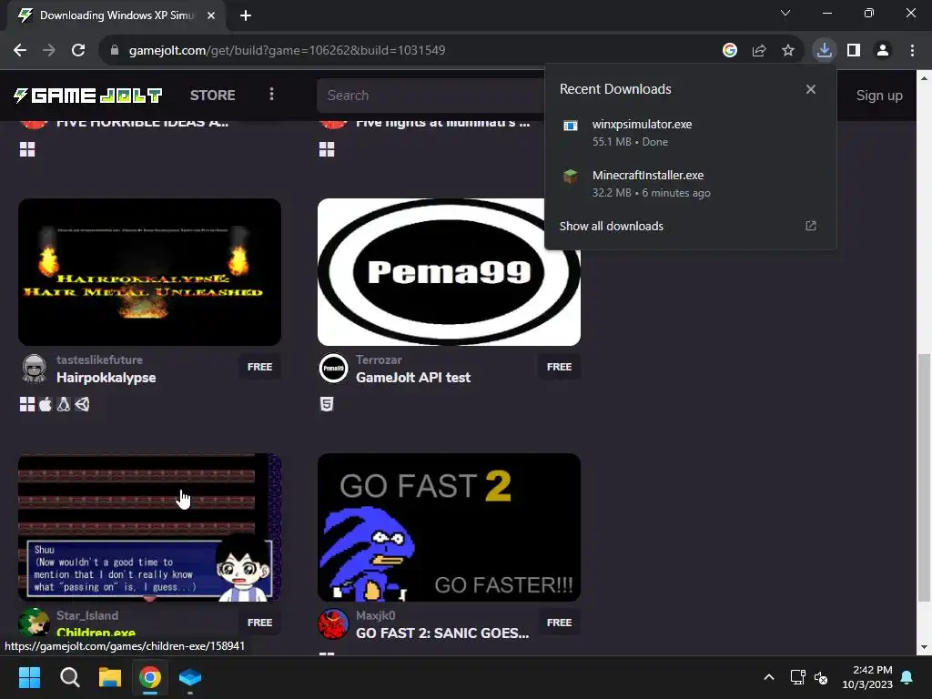Click Maxjk0 author name
This screenshot has width=932, height=699.
375,615
